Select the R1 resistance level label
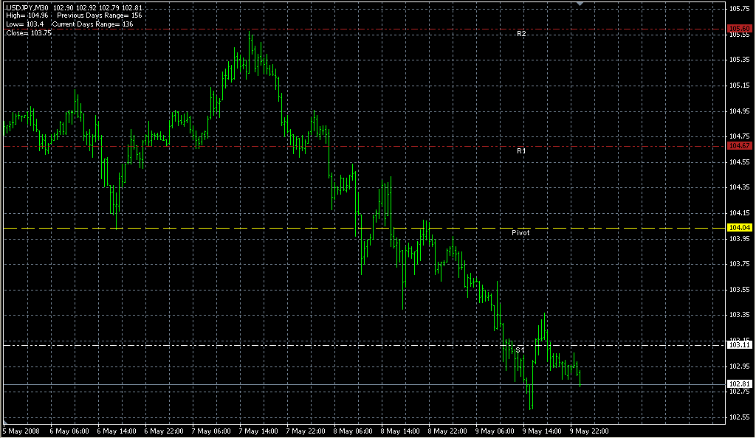The image size is (756, 438). pyautogui.click(x=521, y=150)
